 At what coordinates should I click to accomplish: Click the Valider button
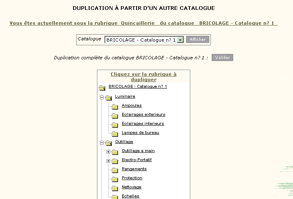222,57
